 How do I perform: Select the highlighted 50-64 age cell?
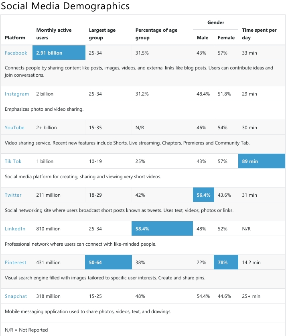108,262
